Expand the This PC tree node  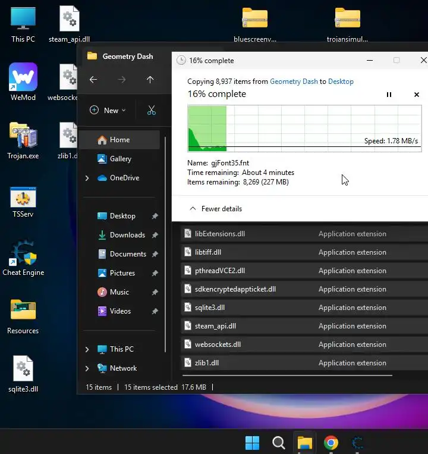point(87,349)
